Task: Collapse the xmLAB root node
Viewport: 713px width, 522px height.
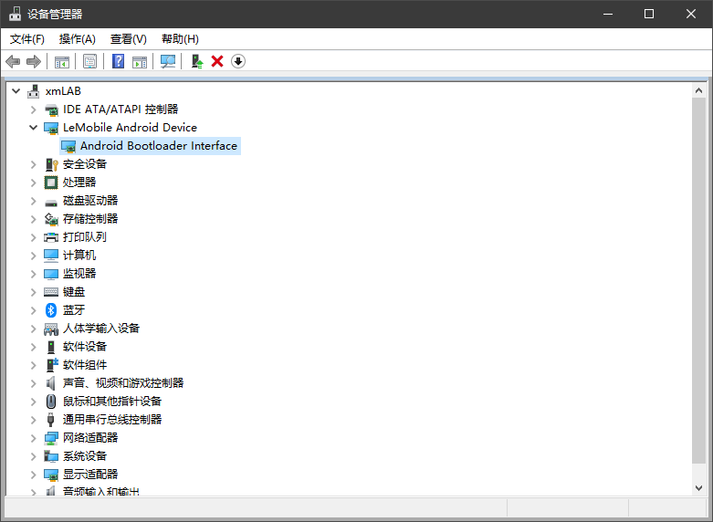Action: pos(16,91)
